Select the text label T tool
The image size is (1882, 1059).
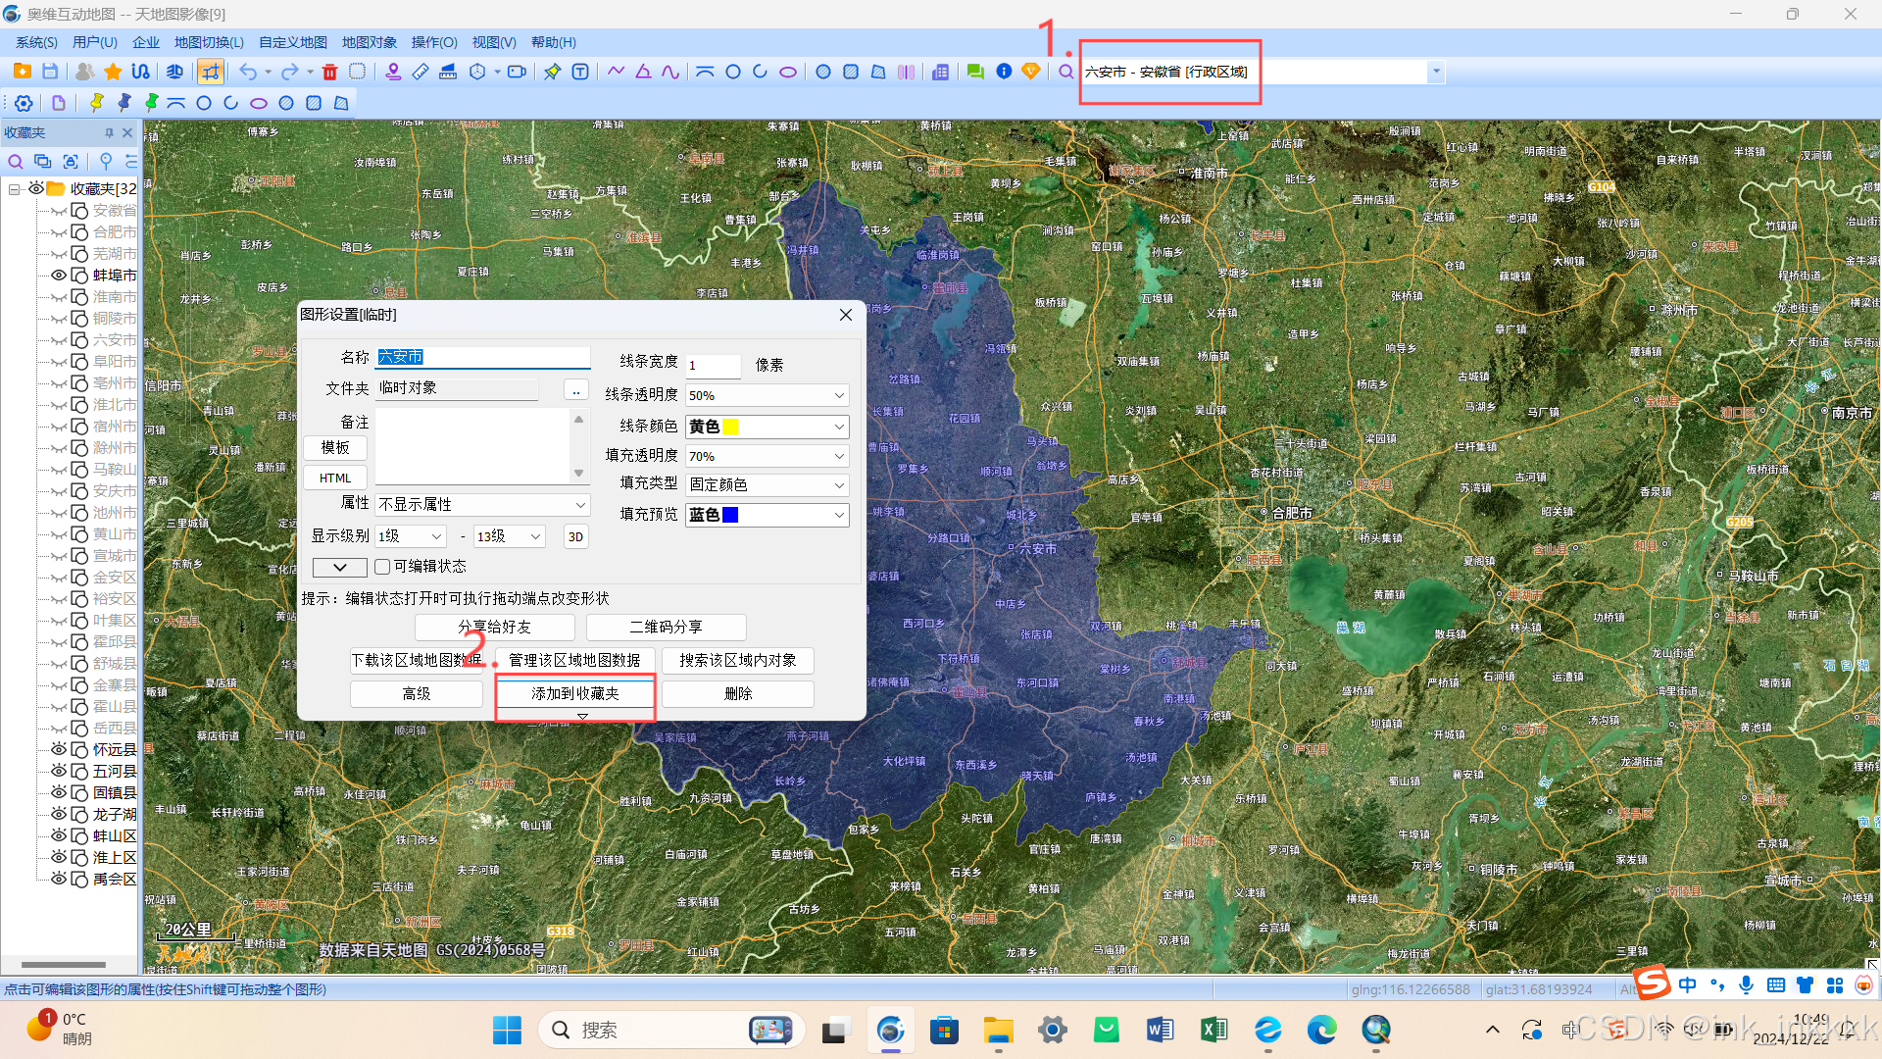[x=580, y=72]
